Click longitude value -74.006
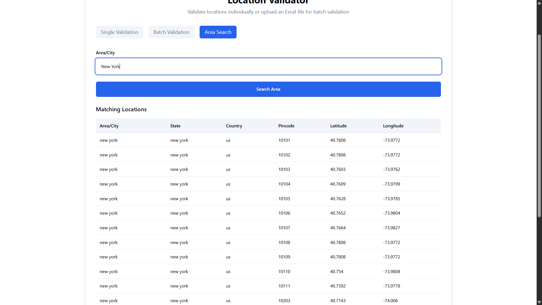The image size is (542, 305). coord(390,301)
